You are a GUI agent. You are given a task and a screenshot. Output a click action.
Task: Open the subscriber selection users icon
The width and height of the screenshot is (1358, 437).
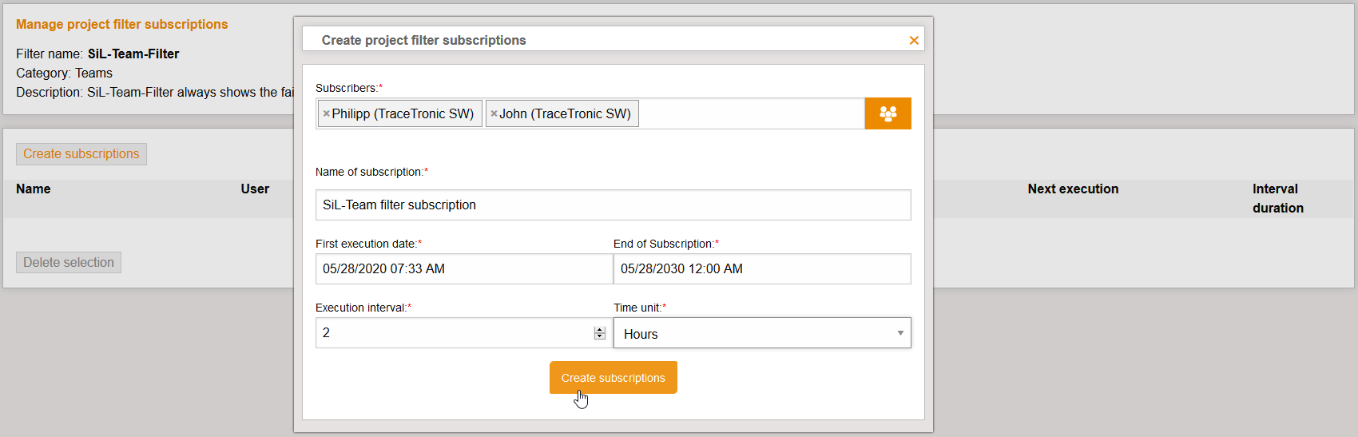click(887, 113)
